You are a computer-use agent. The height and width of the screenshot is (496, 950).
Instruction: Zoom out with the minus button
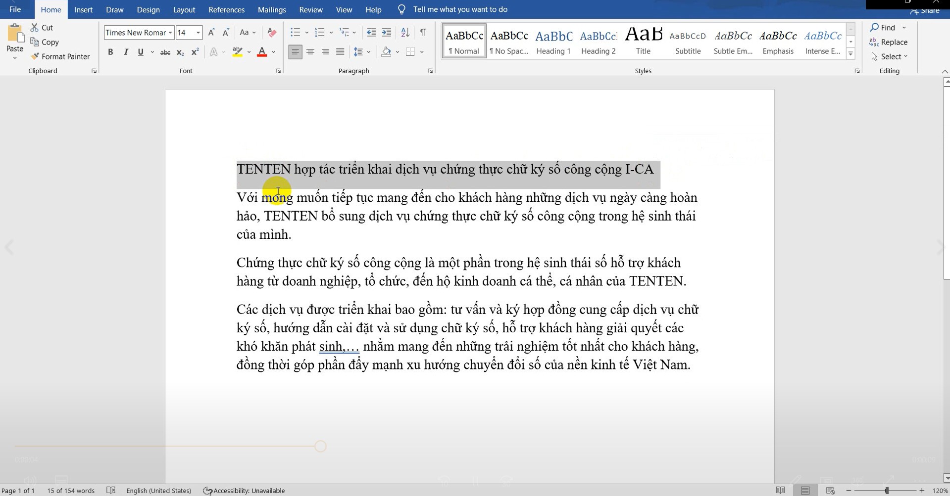point(849,491)
